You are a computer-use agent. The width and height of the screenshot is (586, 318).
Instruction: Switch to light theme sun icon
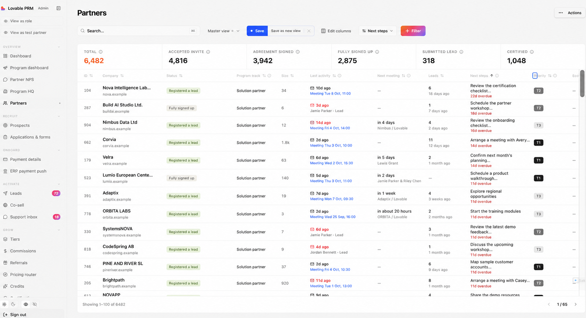point(4,304)
